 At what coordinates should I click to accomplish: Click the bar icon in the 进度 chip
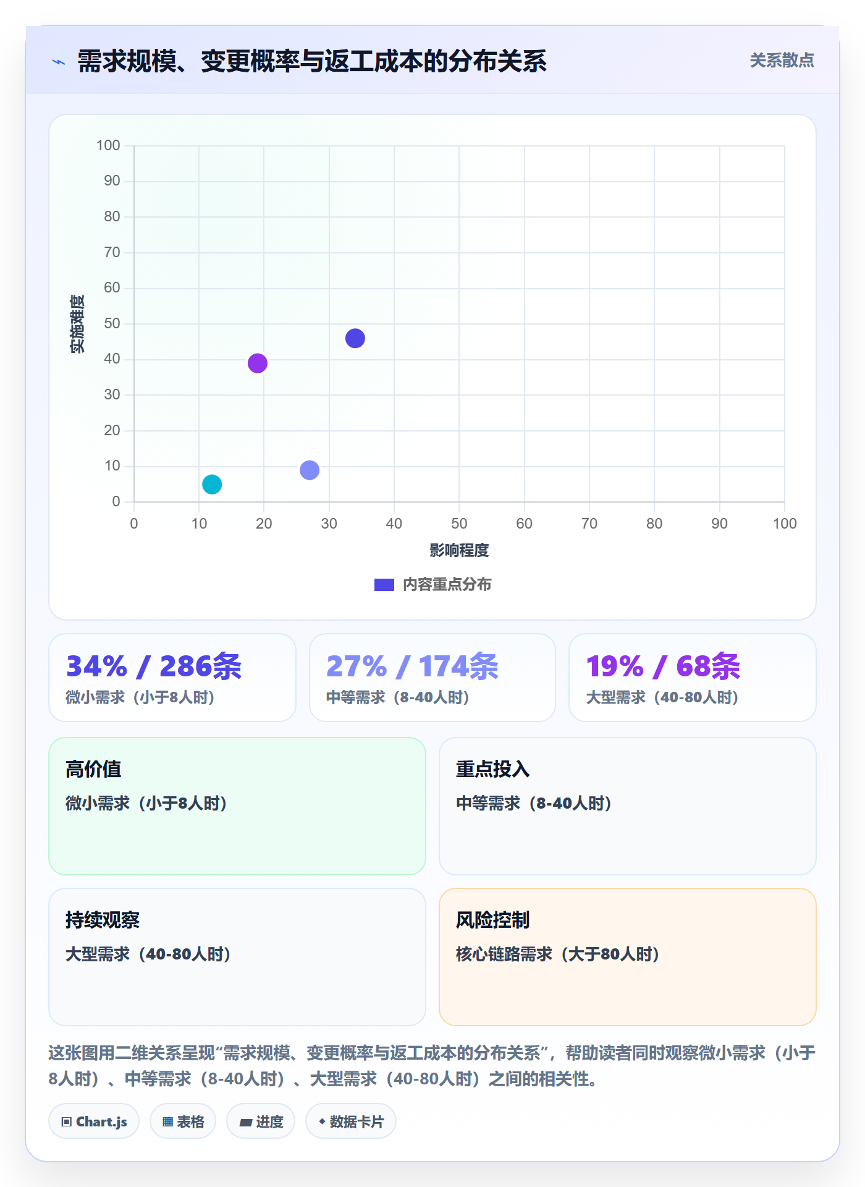coord(245,1123)
